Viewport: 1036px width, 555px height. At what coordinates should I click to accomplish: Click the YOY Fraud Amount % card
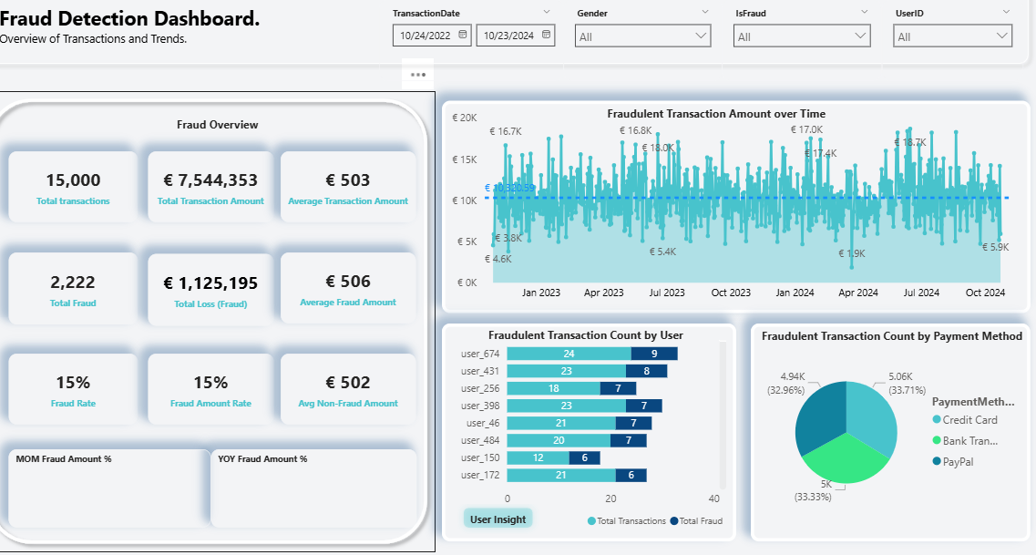[313, 488]
